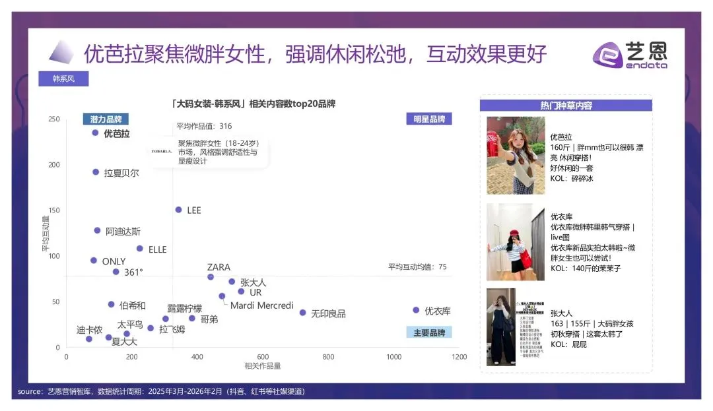Click the 哥弟 label
Image resolution: width=713 pixels, height=411 pixels.
coord(209,319)
